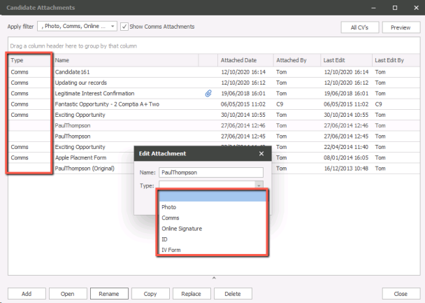Click the Add button

pos(28,294)
